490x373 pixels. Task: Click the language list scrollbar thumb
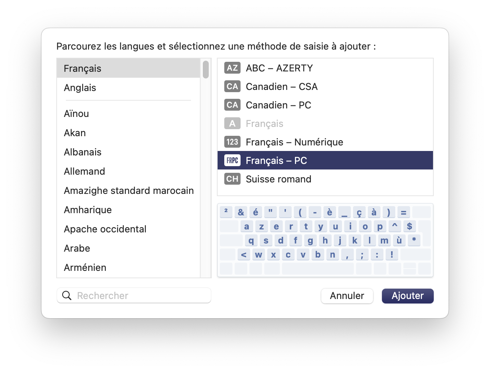pyautogui.click(x=206, y=70)
